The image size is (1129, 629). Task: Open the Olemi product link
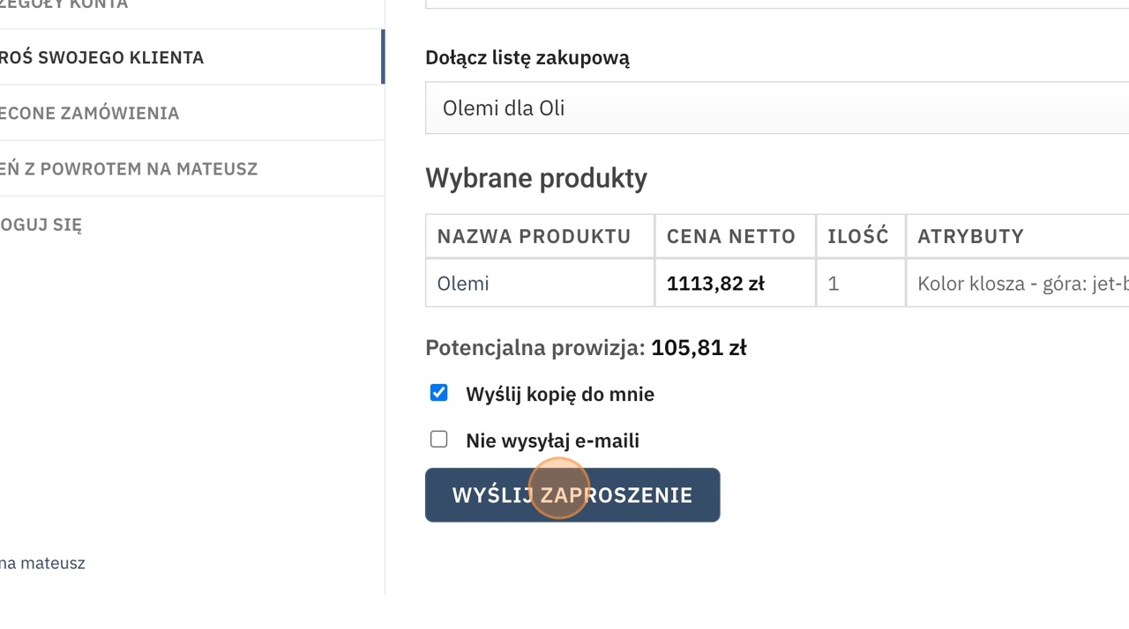[463, 284]
